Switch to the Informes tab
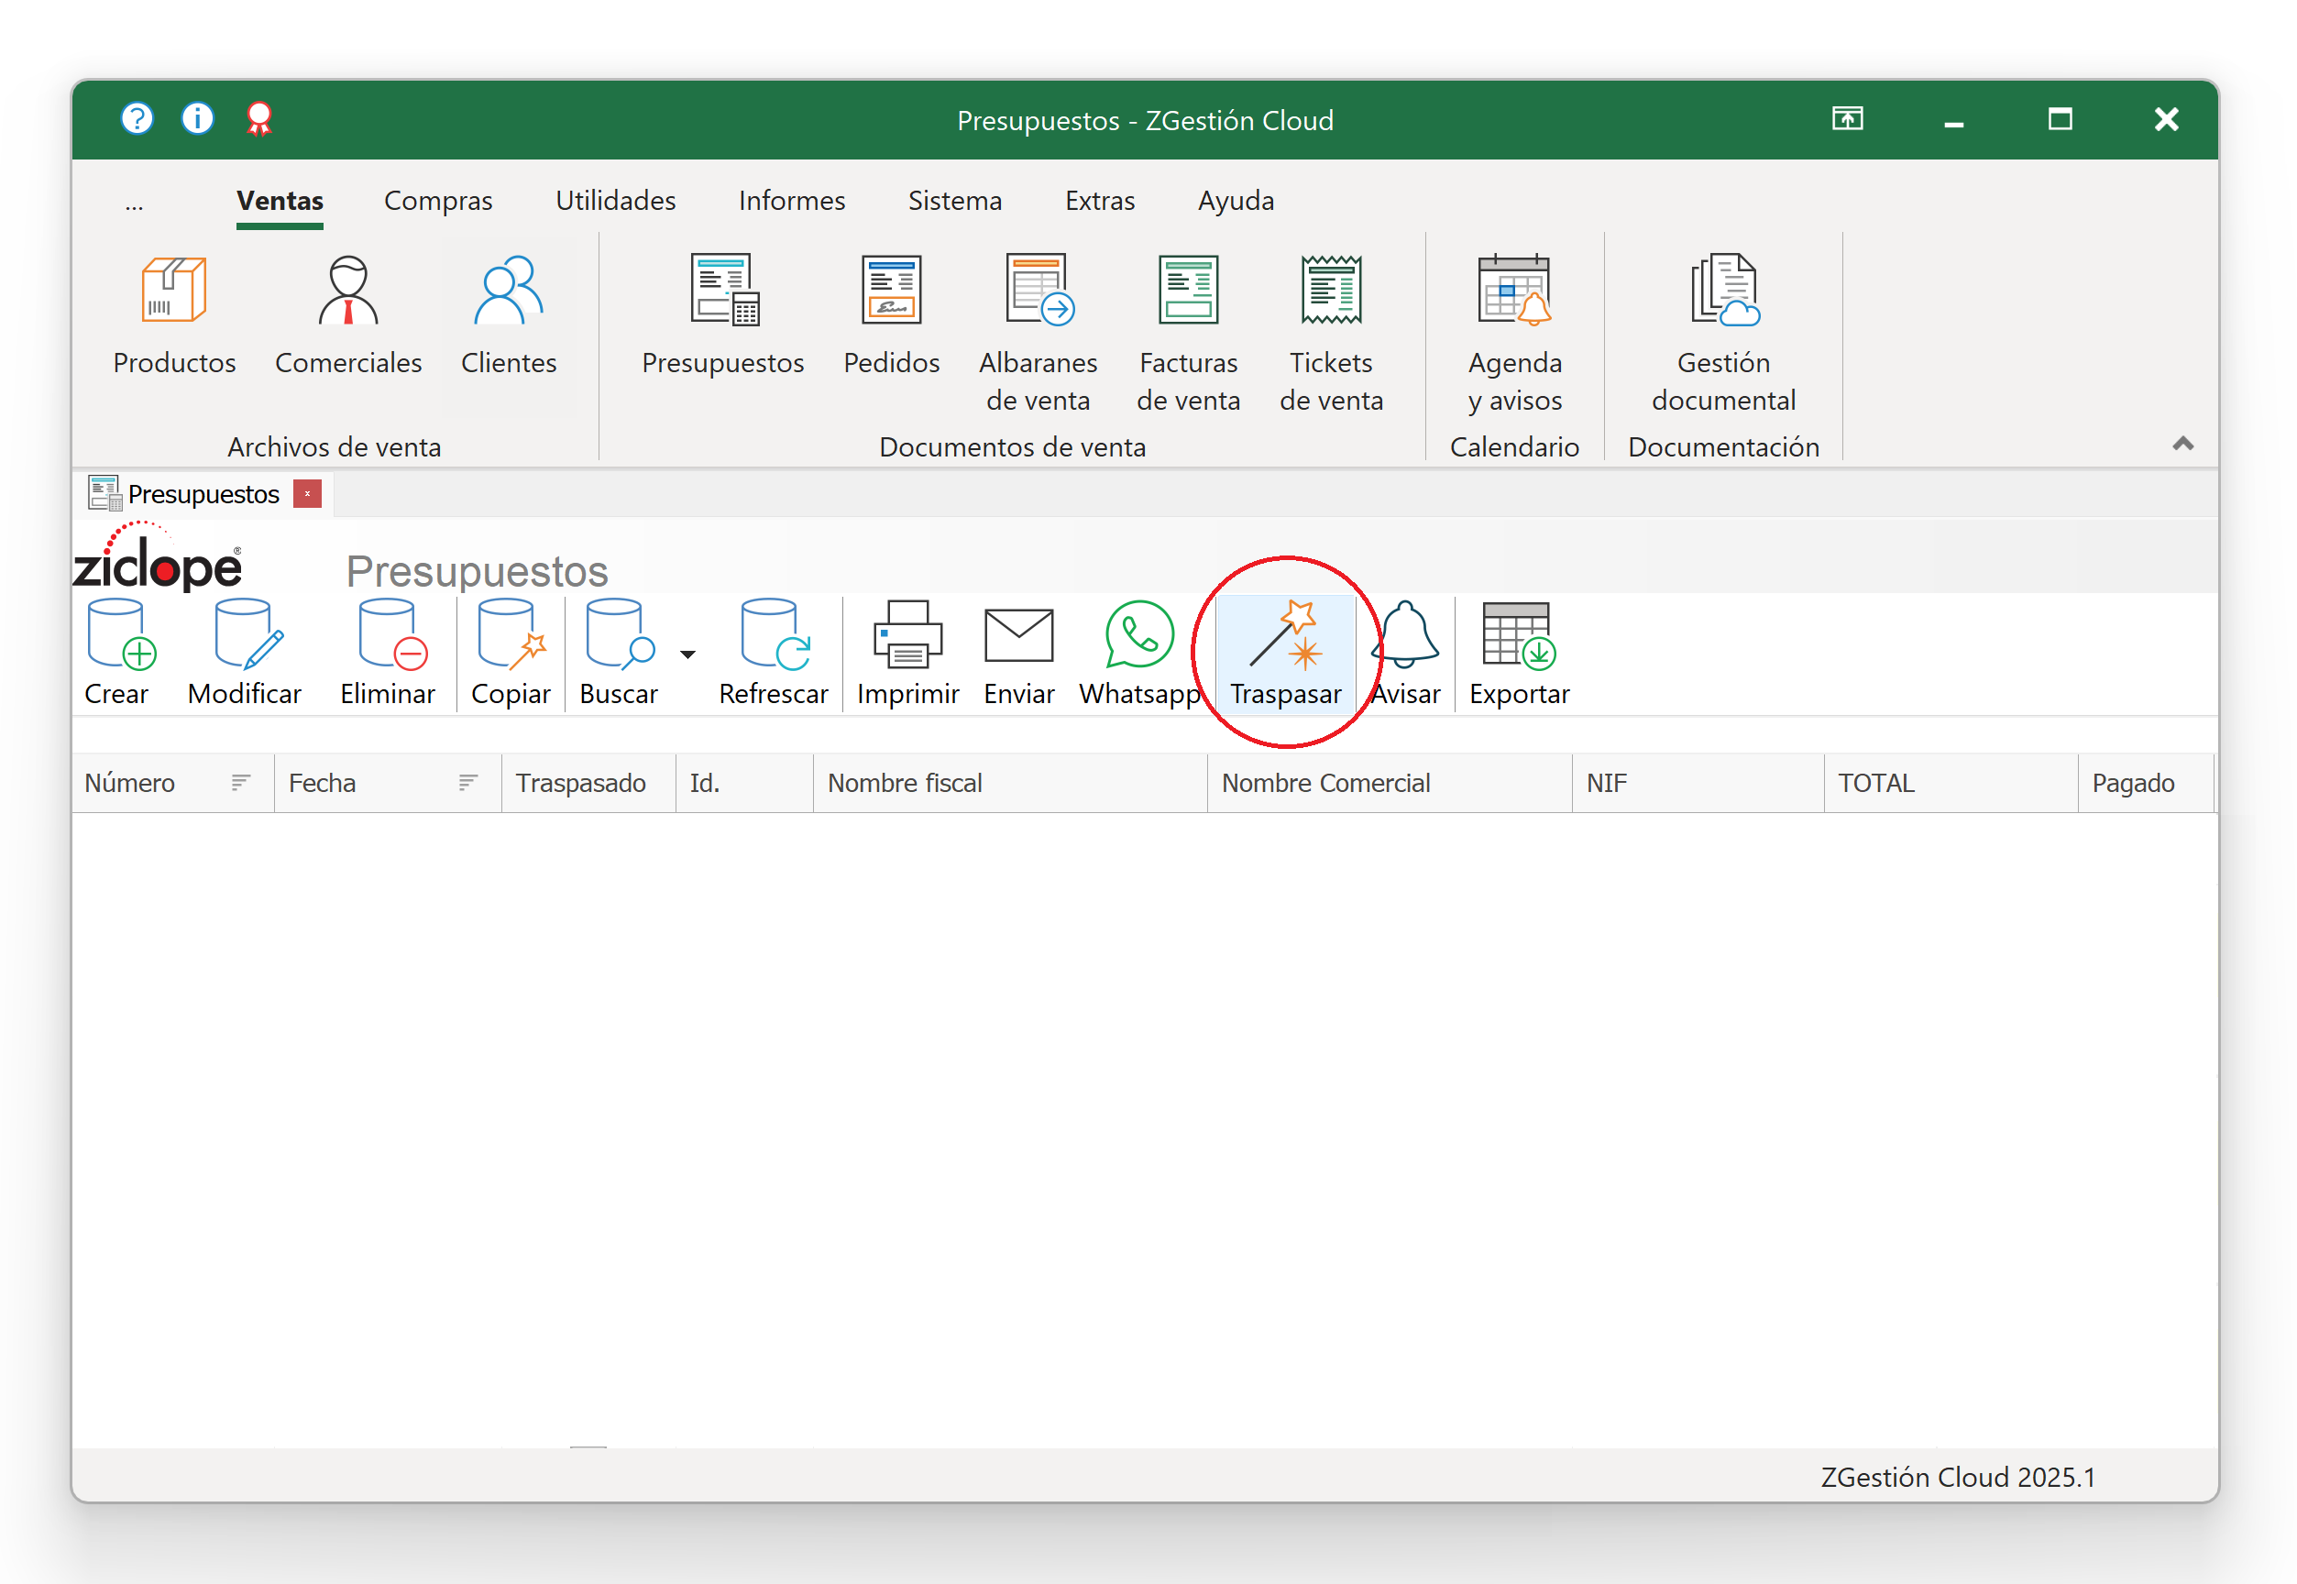 [x=792, y=202]
